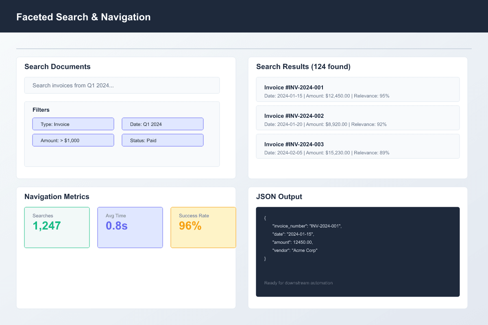The image size is (488, 325).
Task: Click the Success Rate card
Action: (x=203, y=227)
